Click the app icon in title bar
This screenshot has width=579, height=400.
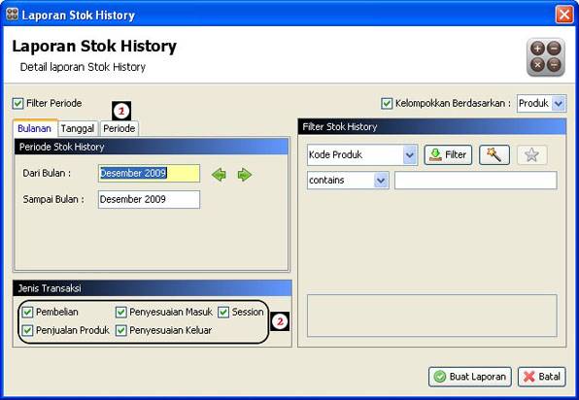pos(13,14)
